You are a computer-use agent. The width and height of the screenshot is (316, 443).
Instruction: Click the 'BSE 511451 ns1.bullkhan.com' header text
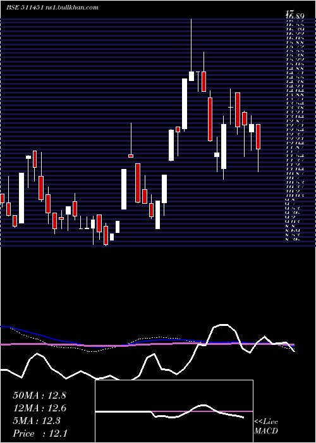(52, 8)
